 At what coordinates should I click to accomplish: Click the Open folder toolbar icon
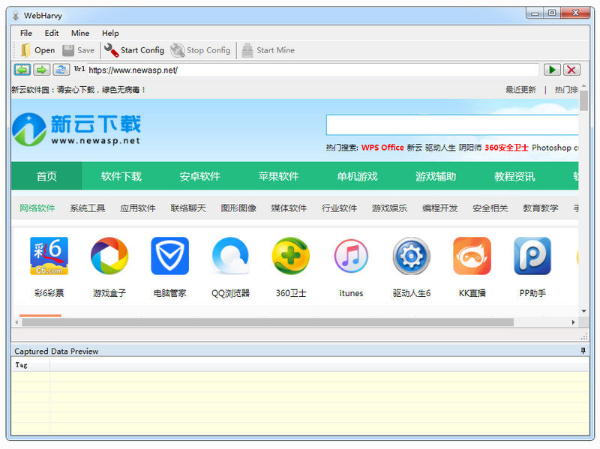pos(25,50)
